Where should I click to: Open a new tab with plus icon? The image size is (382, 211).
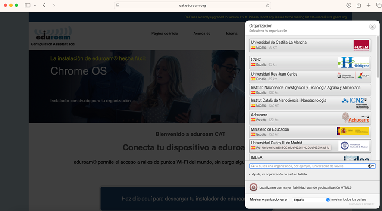point(369,5)
